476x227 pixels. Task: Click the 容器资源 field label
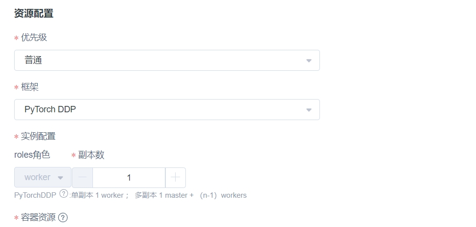pyautogui.click(x=38, y=217)
